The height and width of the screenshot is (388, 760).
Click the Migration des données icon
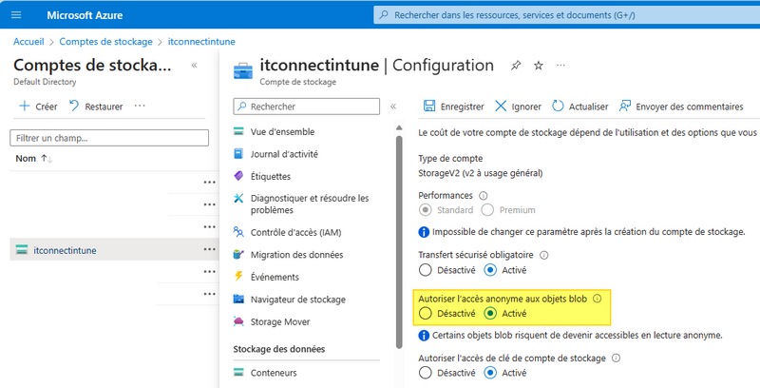point(238,254)
